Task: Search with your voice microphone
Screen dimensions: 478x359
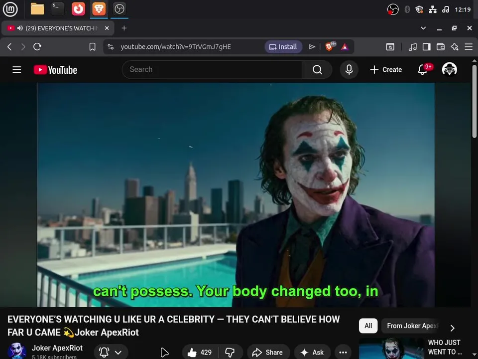Action: pyautogui.click(x=349, y=70)
